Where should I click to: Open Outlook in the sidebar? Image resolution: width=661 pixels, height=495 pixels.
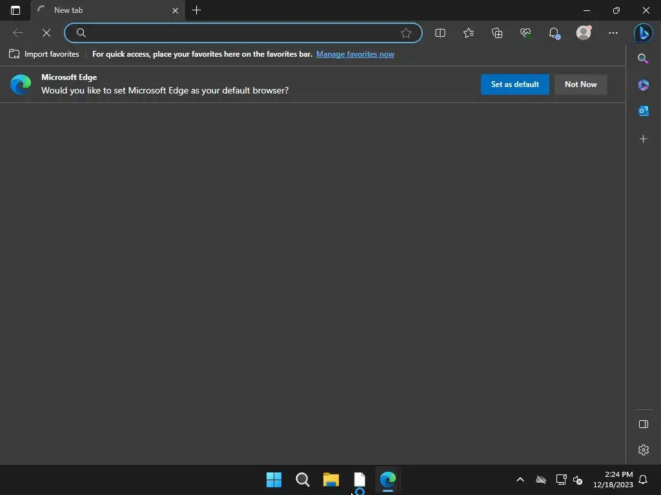tap(644, 111)
